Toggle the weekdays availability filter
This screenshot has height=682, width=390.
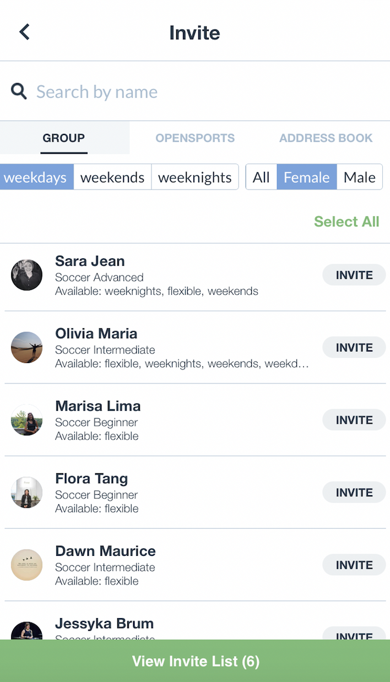click(x=36, y=177)
